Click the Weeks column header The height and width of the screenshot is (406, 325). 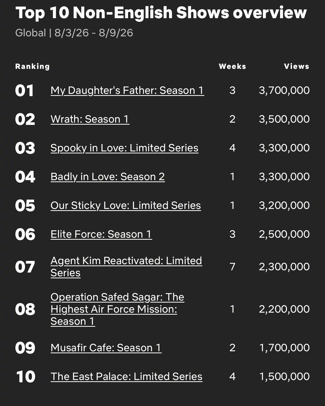(232, 66)
